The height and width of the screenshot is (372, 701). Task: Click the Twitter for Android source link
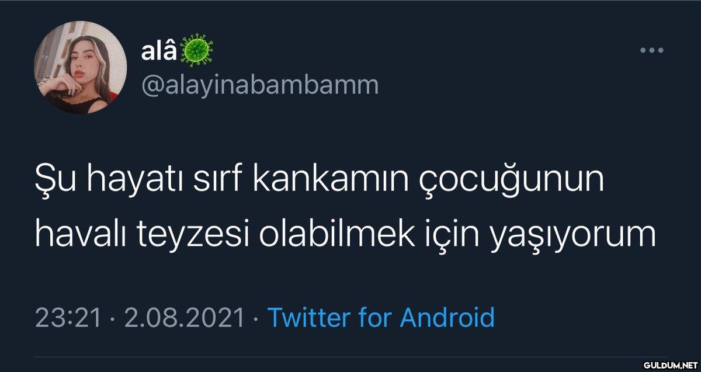tap(381, 318)
